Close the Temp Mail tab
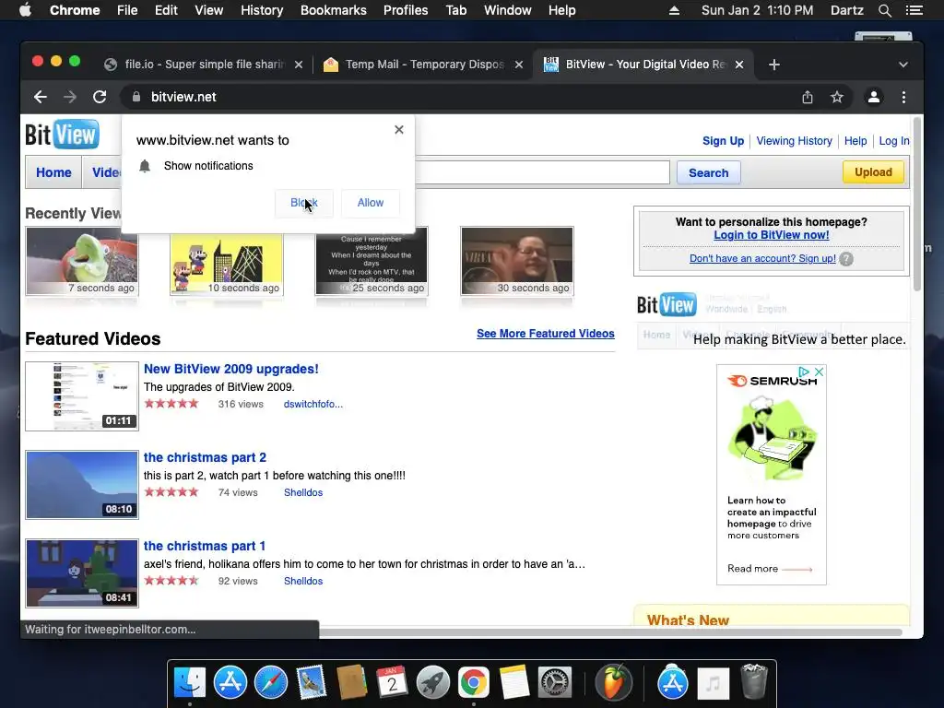This screenshot has width=944, height=708. tap(519, 65)
